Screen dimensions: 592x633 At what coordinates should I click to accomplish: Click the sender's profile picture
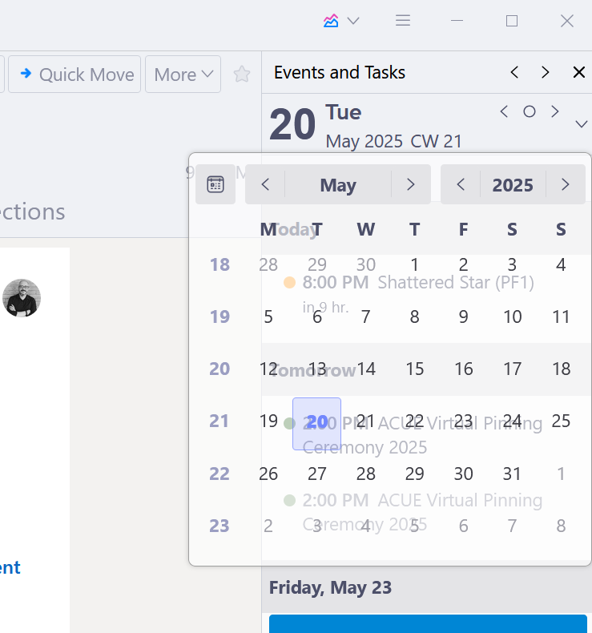click(x=22, y=298)
